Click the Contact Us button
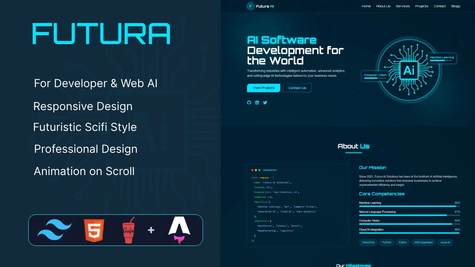This screenshot has width=475, height=267. click(x=297, y=88)
